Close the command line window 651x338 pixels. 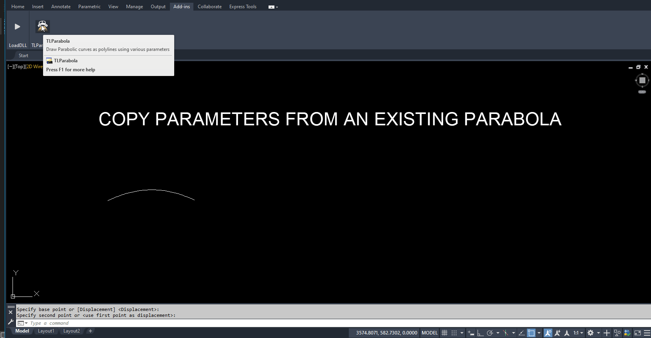[x=11, y=313]
